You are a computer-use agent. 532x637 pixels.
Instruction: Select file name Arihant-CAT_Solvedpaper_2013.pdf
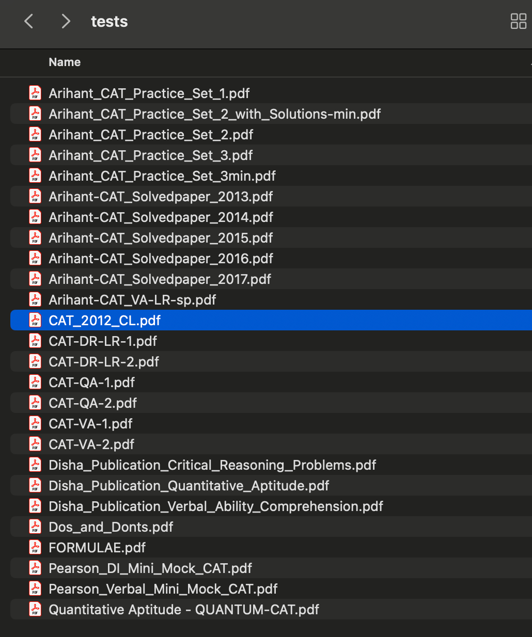click(x=161, y=197)
